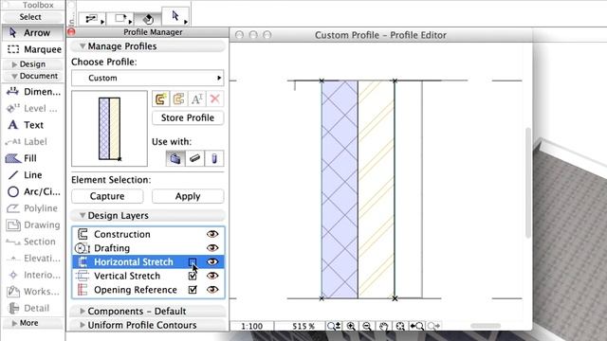
Task: Select the pan hand icon in Profile Editor
Action: 383,326
